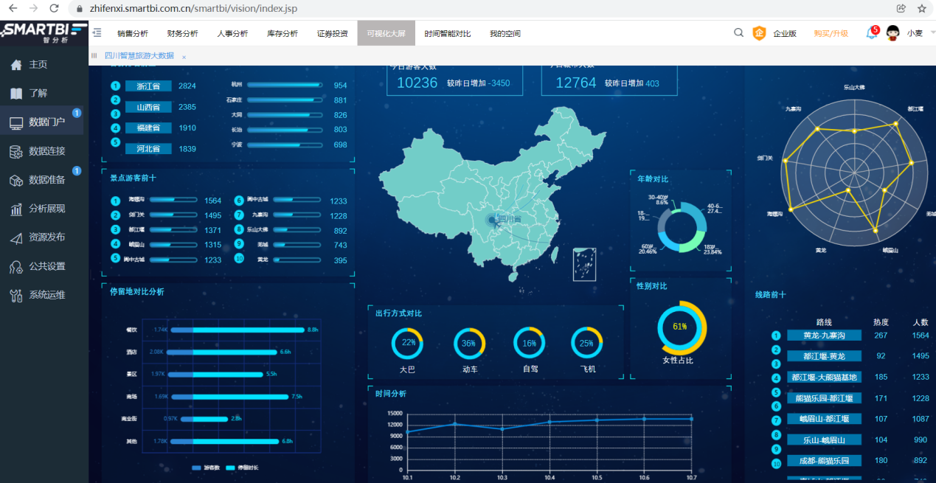Click the browser forward arrow
The height and width of the screenshot is (483, 936).
[33, 8]
